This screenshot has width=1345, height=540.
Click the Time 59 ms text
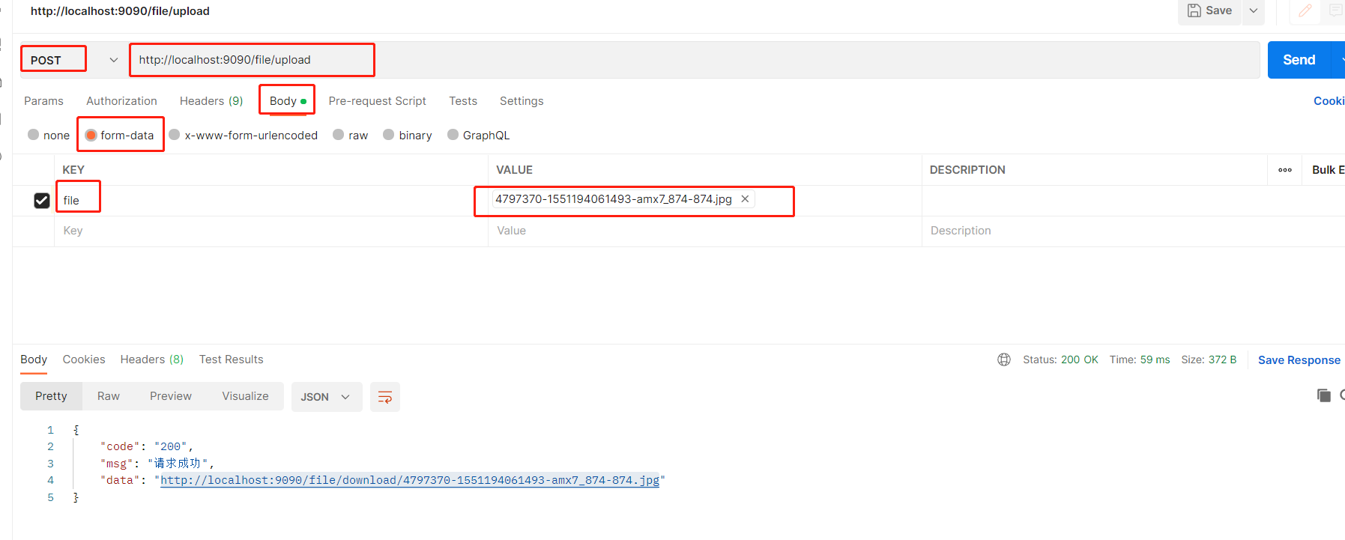1140,360
